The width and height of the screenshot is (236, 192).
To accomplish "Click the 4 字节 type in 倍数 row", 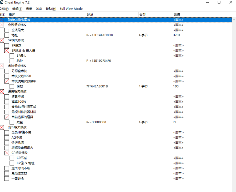I will (x=143, y=86).
